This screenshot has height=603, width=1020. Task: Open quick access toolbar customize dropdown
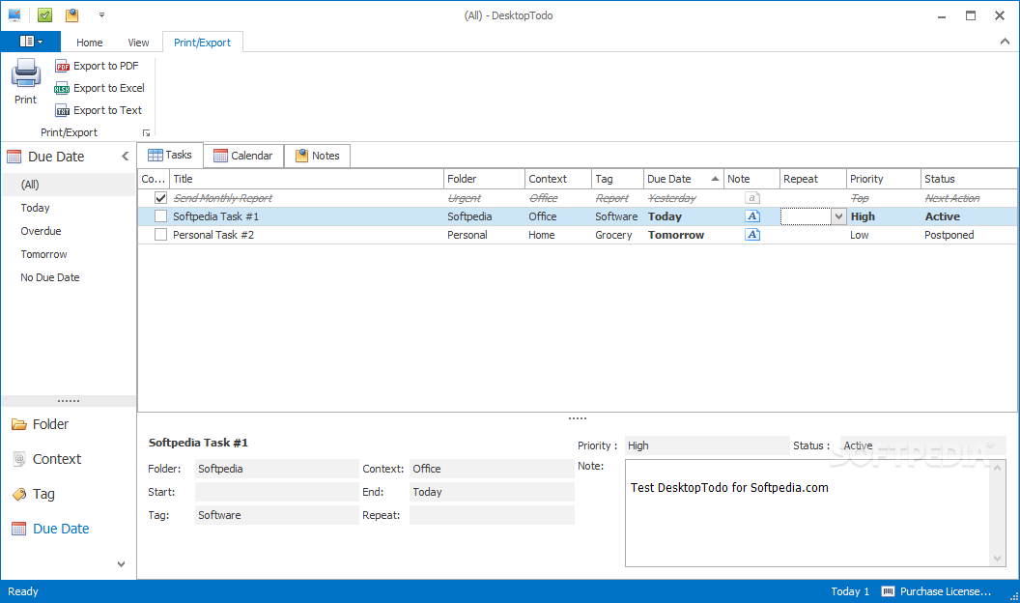point(101,14)
